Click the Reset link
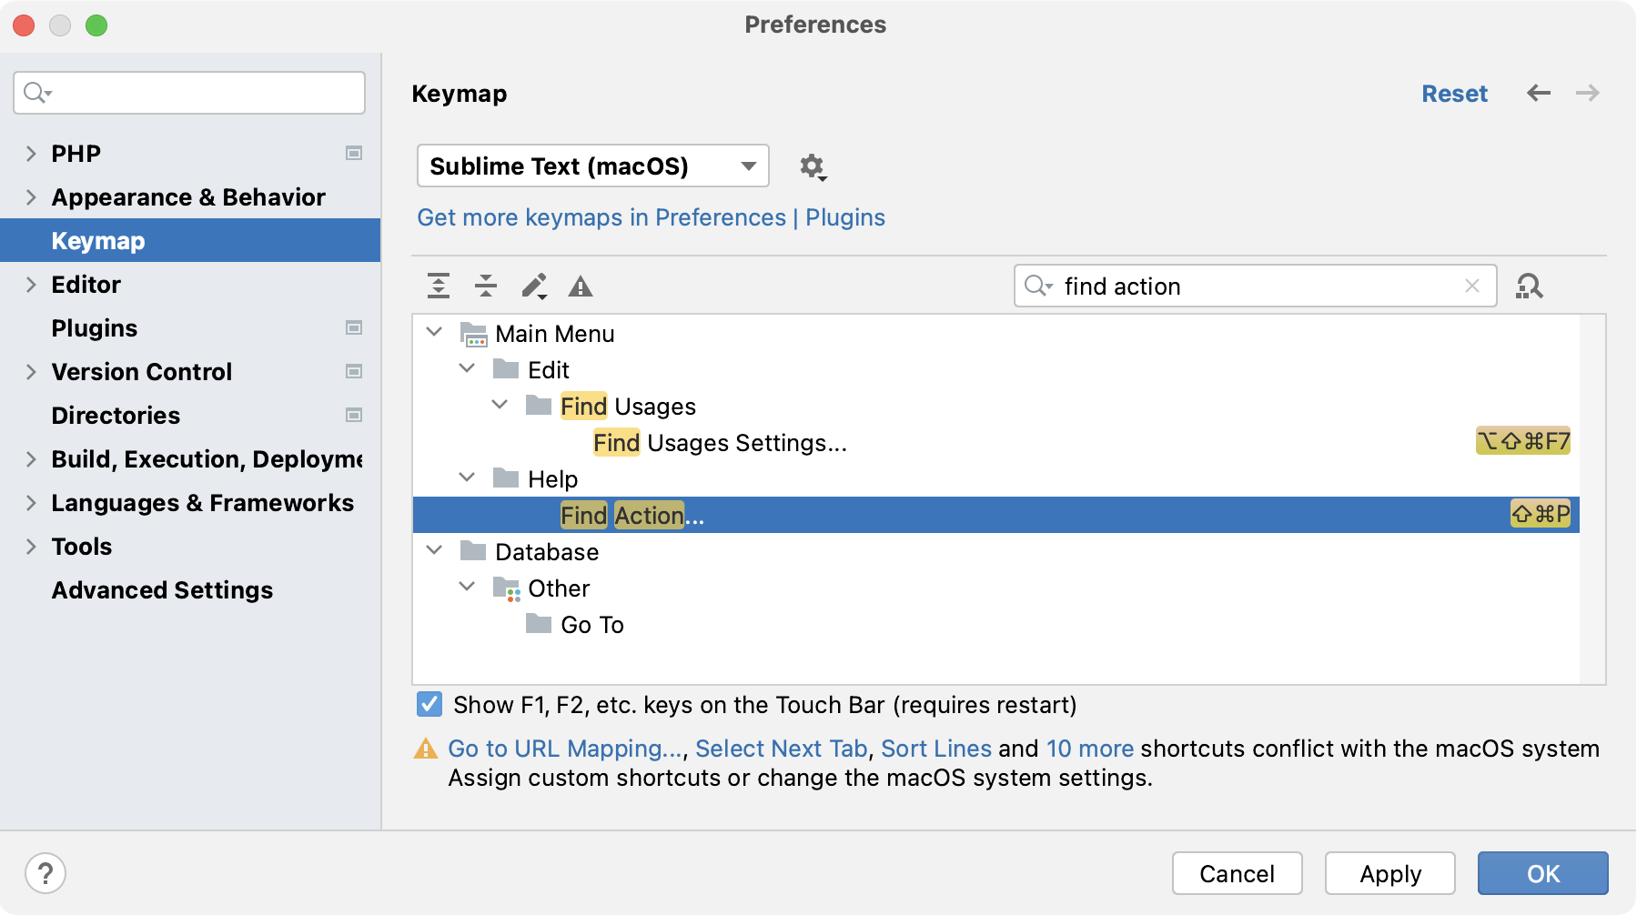Screen dimensions: 1637x915 pyautogui.click(x=1454, y=94)
